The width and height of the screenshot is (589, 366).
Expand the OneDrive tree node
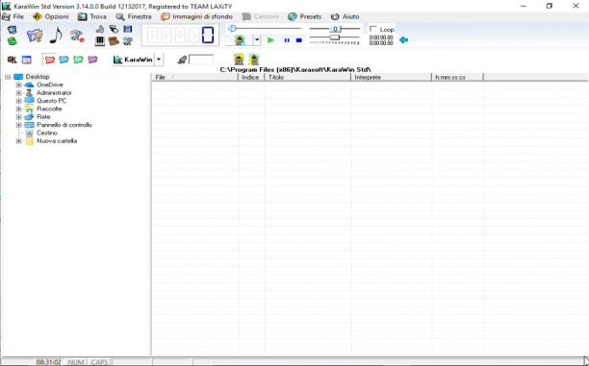(x=18, y=85)
